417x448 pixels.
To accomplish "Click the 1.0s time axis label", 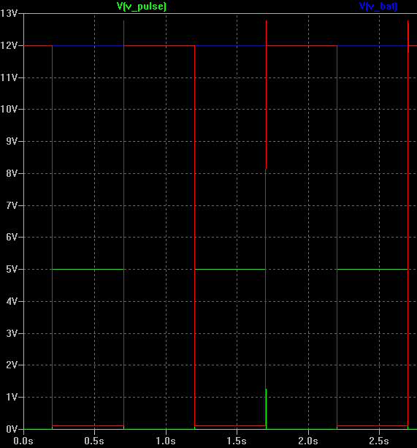I will [166, 441].
